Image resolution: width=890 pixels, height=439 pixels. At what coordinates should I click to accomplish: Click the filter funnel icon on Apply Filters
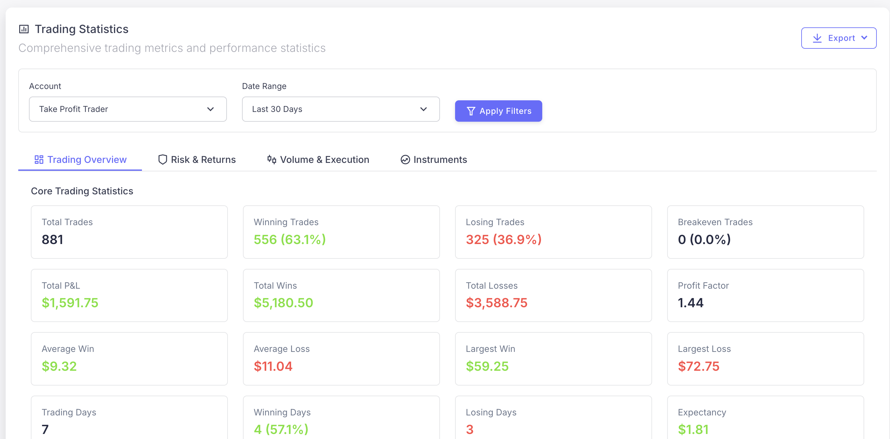pyautogui.click(x=471, y=111)
